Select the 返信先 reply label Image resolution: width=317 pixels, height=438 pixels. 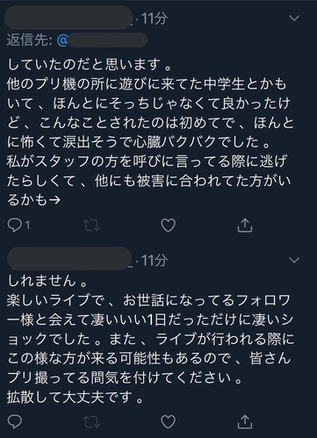click(x=30, y=40)
